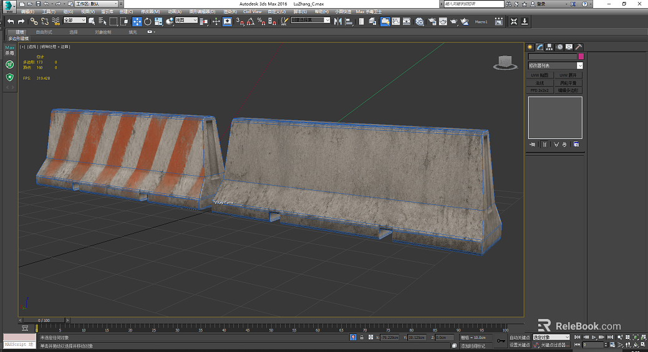Screen dimensions: 648x352
Task: Open Render Setup dialog
Action: (432, 21)
